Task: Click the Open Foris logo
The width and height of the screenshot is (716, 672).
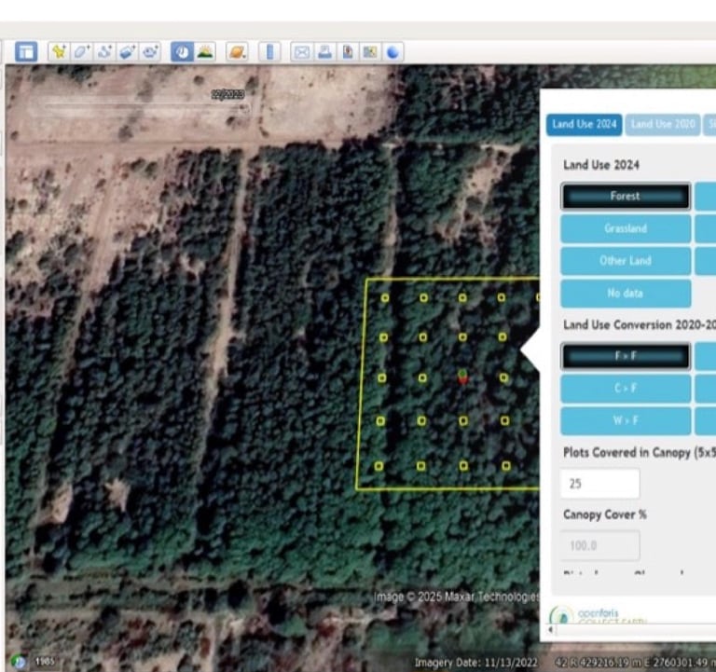Action: (x=598, y=614)
